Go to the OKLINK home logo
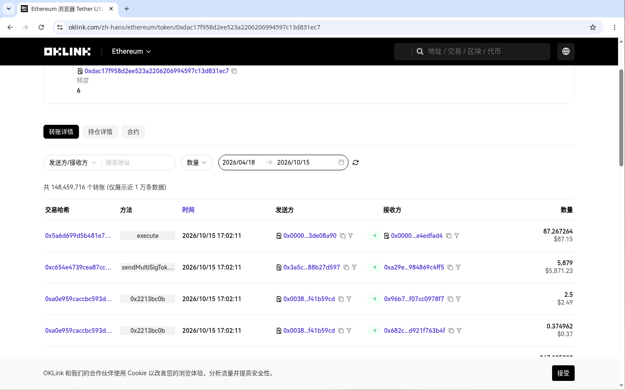Viewport: 625px width, 390px height. 67,52
